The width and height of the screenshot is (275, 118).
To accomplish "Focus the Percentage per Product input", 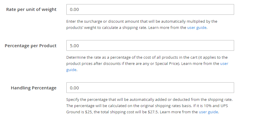I will point(150,45).
